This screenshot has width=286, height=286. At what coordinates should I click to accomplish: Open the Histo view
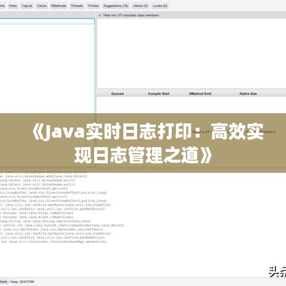click(x=13, y=6)
